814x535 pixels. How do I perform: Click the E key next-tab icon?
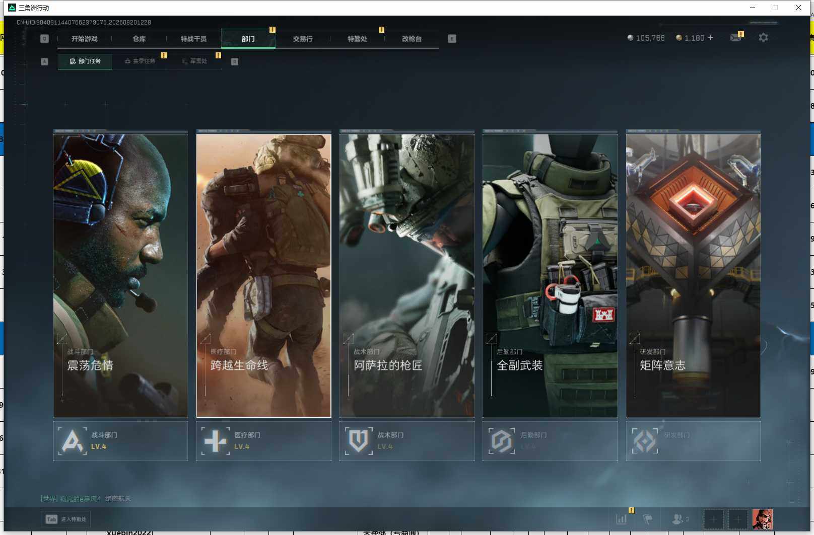click(452, 39)
